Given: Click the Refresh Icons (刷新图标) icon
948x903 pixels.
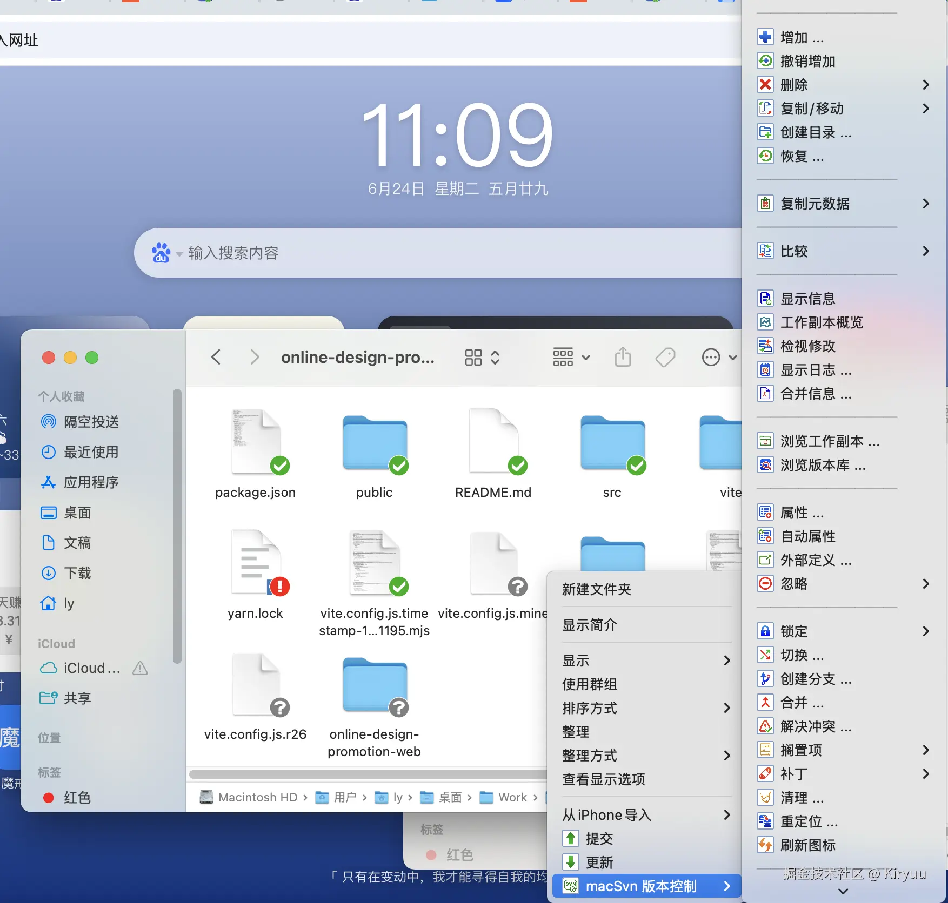Looking at the screenshot, I should click(765, 845).
